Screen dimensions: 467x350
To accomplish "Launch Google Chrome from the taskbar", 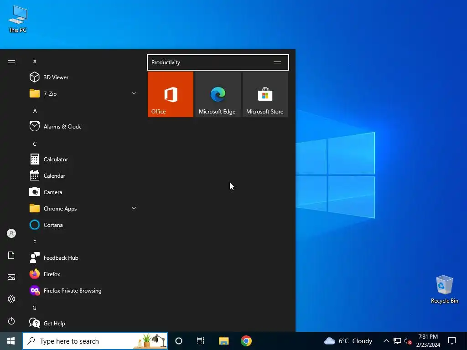I will click(246, 341).
